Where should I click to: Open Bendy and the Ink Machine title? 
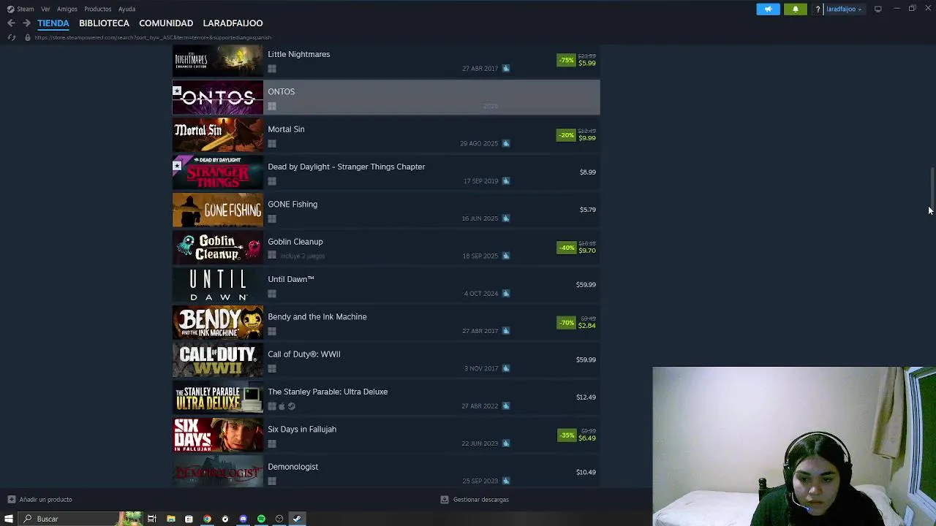point(317,317)
